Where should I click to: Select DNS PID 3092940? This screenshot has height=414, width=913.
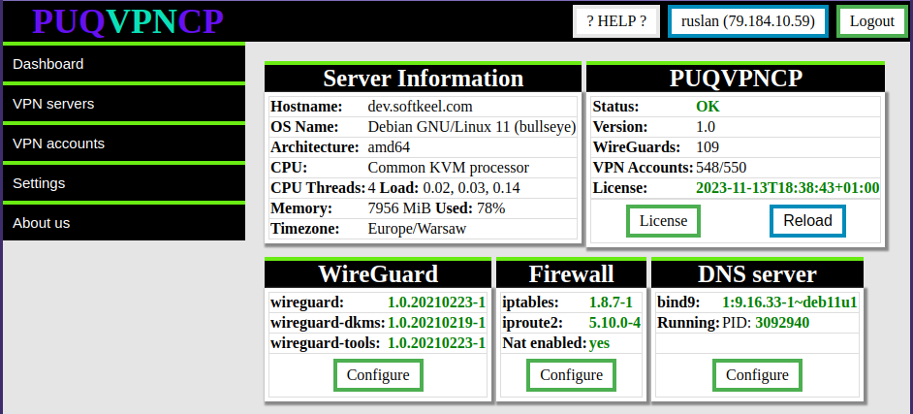point(782,323)
